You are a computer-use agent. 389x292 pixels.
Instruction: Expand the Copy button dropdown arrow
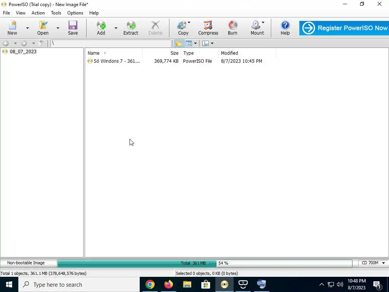pyautogui.click(x=189, y=22)
